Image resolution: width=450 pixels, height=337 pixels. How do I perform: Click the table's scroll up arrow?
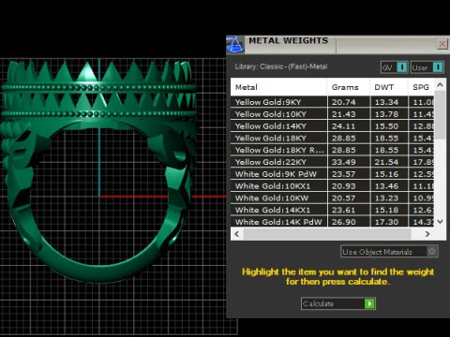point(440,85)
